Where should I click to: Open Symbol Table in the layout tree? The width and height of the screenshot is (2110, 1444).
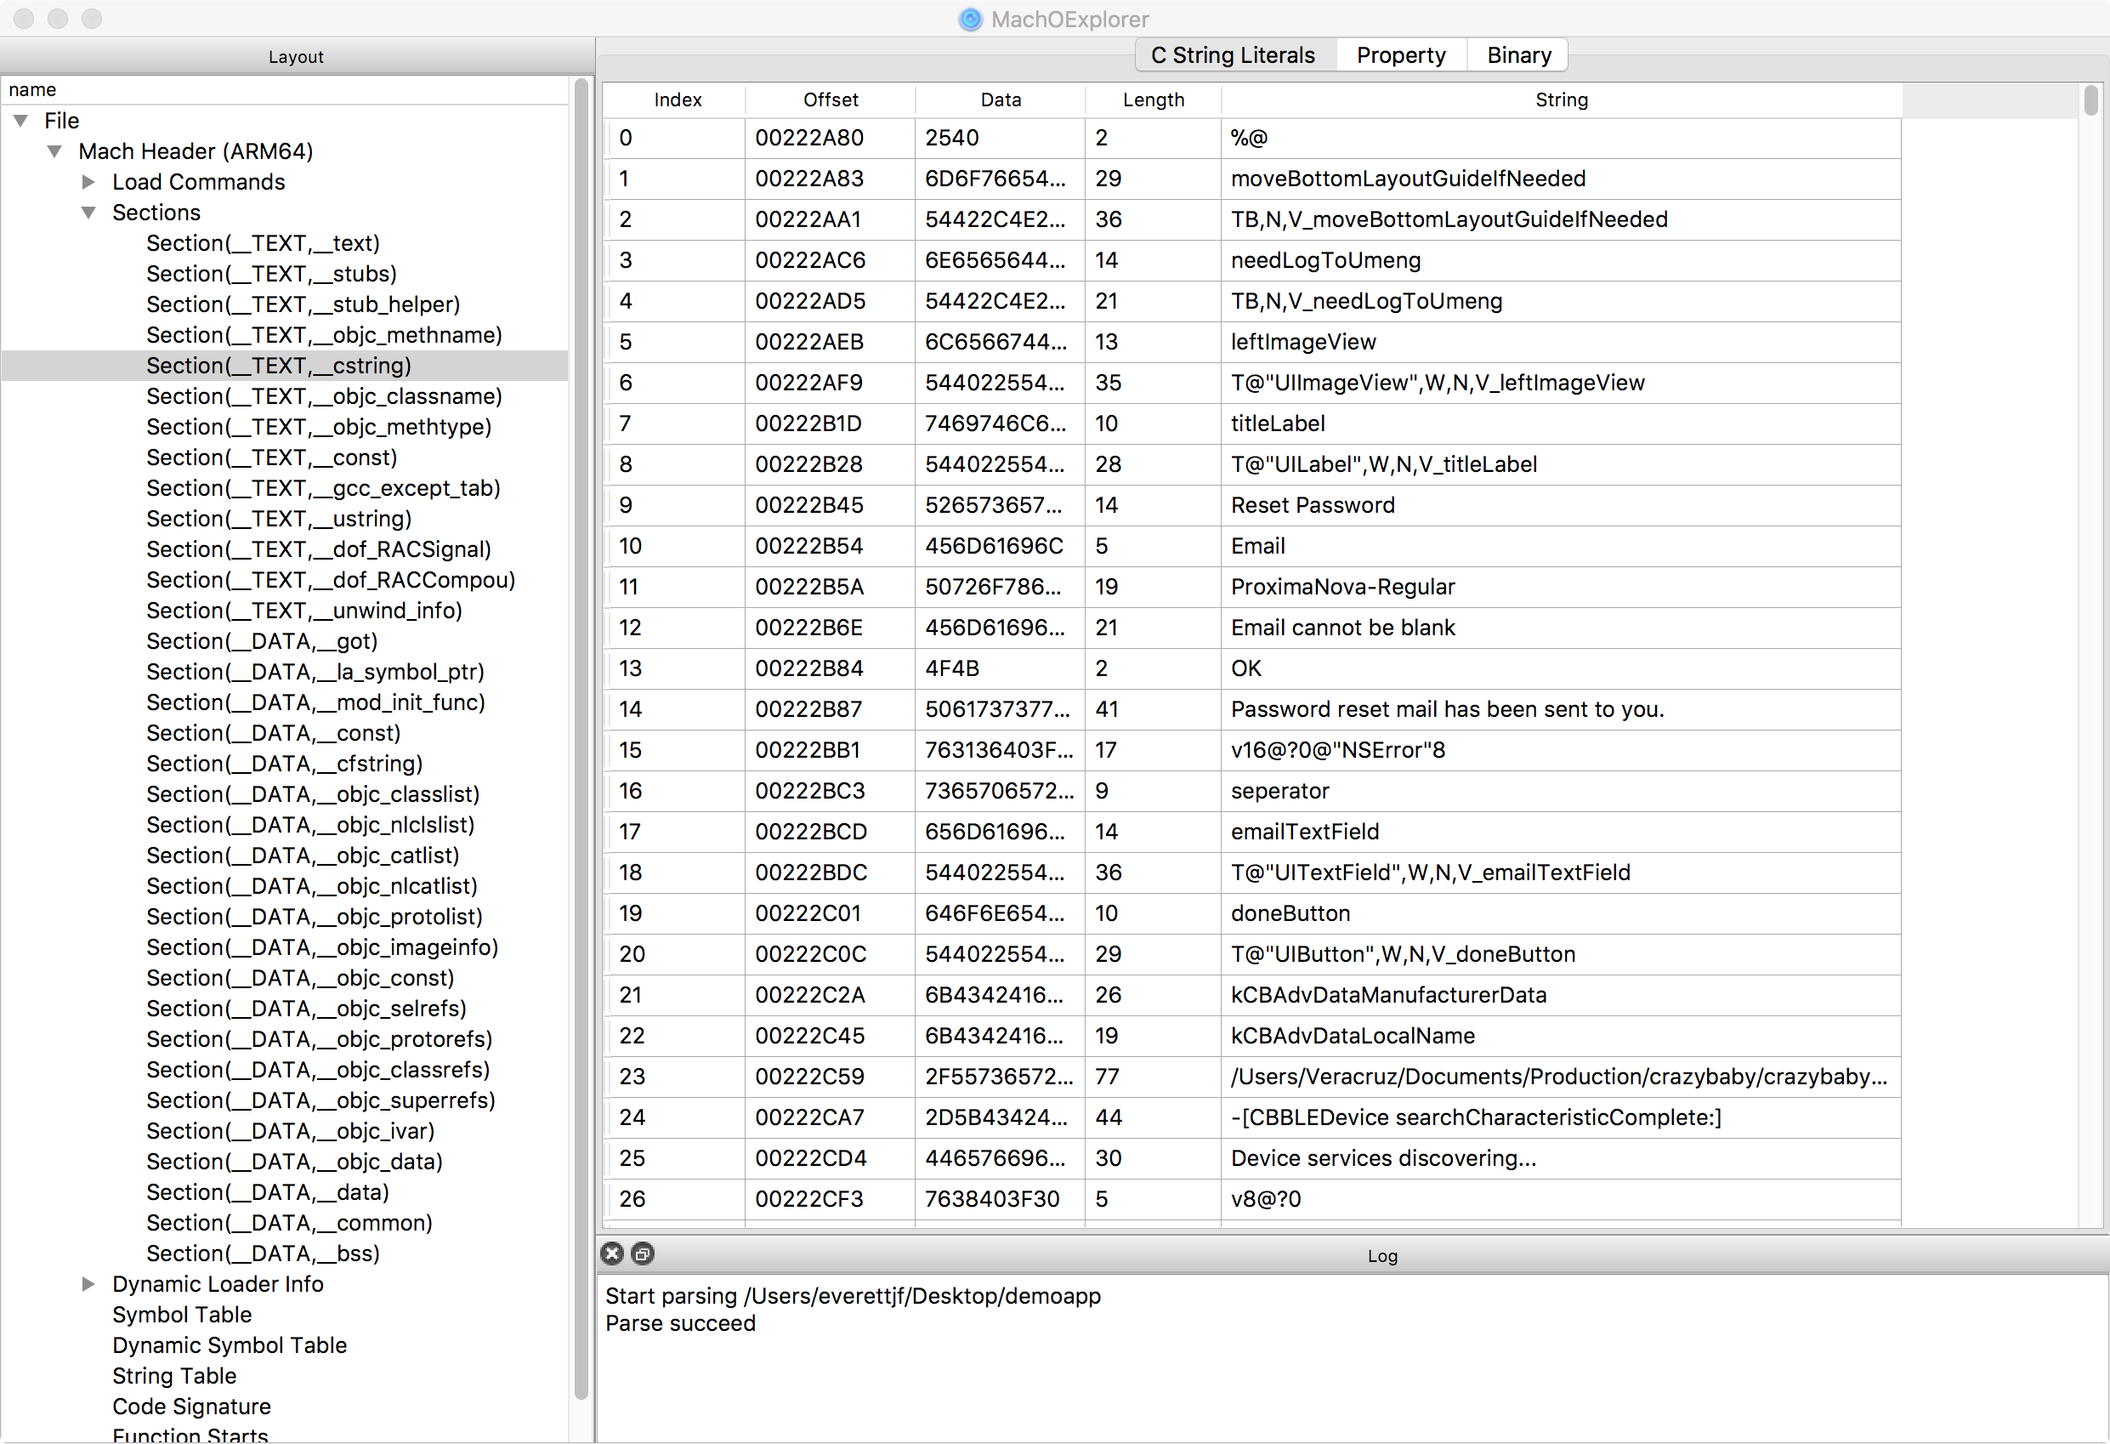pyautogui.click(x=182, y=1314)
